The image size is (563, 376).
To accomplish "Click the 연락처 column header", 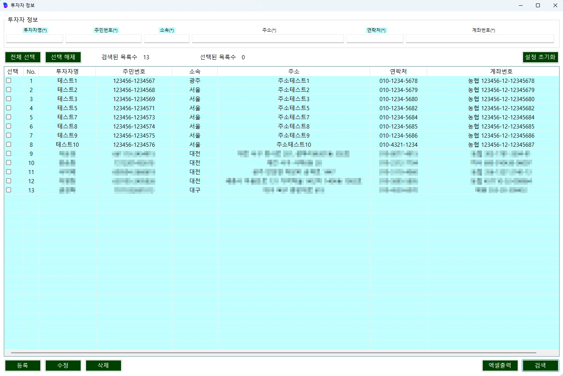I will click(x=399, y=71).
